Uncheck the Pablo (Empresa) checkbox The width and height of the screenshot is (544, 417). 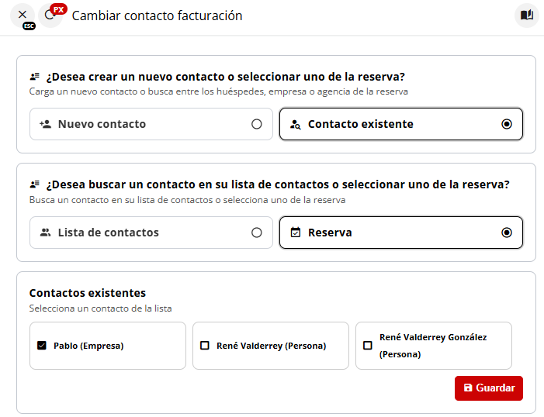pos(42,346)
